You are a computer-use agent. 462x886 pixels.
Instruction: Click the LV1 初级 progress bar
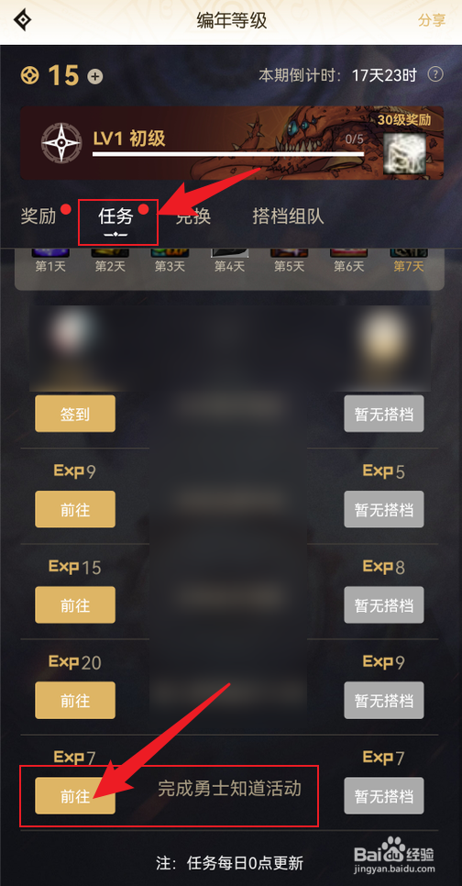[228, 154]
